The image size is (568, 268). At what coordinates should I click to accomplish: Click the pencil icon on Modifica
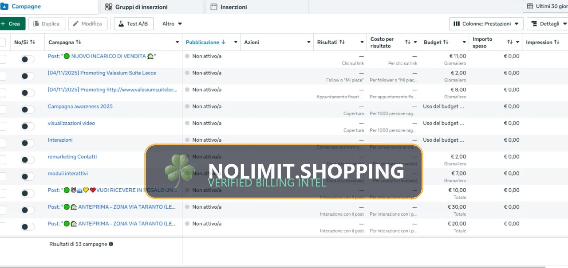tap(76, 24)
